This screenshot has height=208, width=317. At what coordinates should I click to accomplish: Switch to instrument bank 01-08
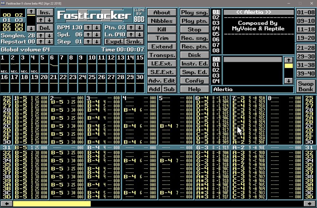click(x=306, y=12)
